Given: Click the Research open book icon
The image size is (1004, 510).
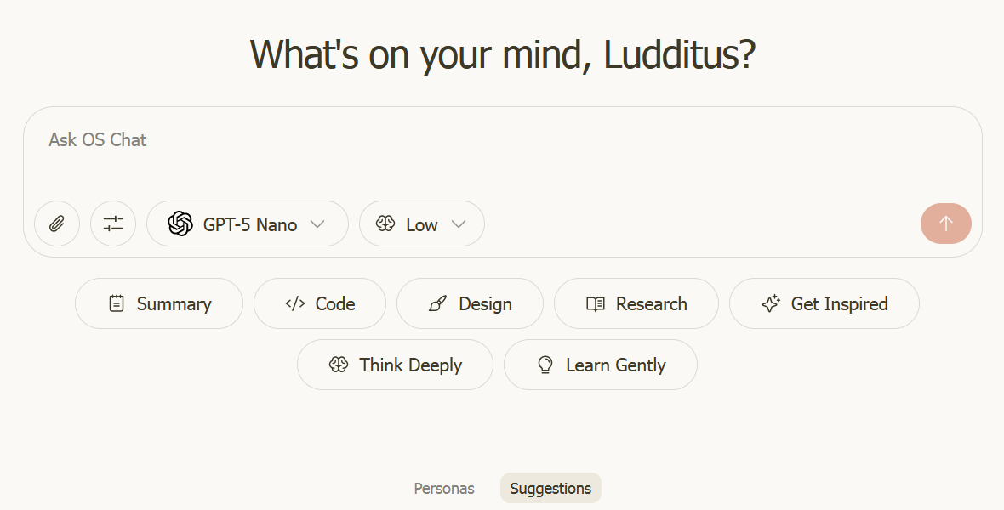Looking at the screenshot, I should point(596,303).
